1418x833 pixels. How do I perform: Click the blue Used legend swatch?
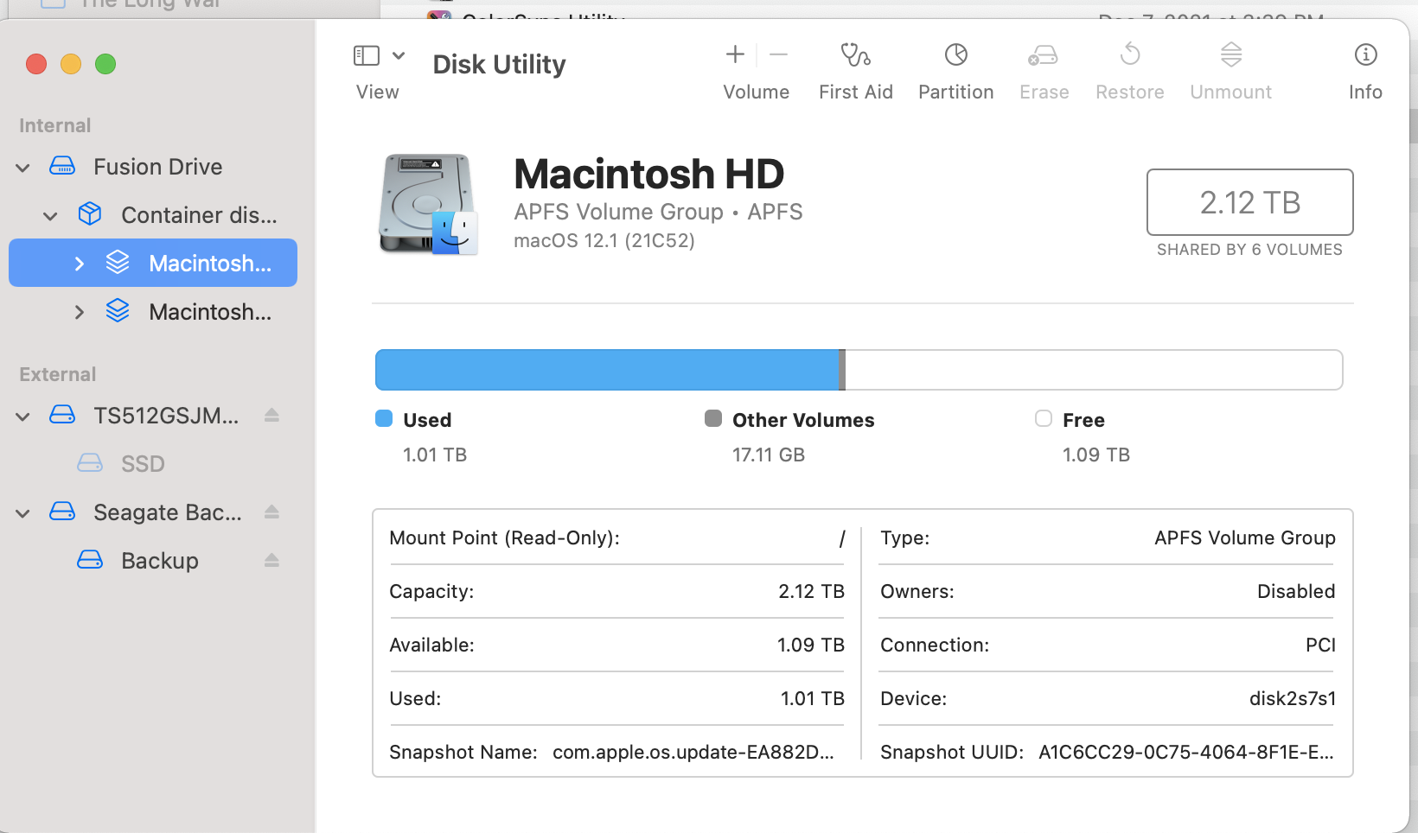pos(384,419)
